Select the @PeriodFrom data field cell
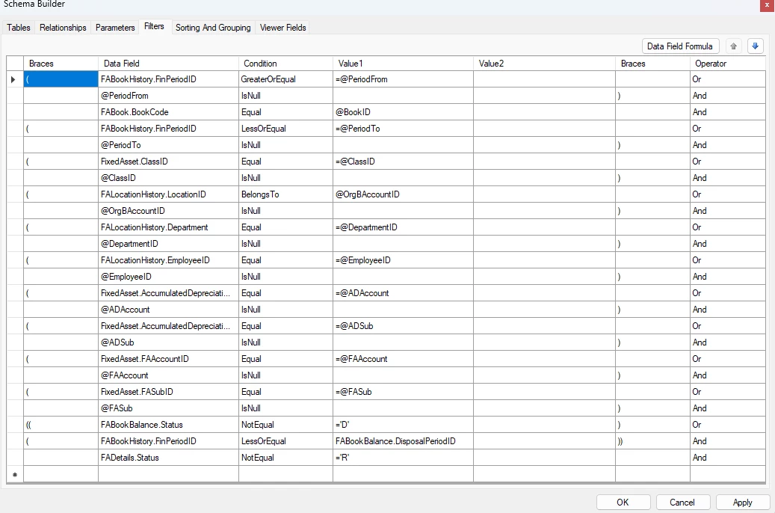This screenshot has height=513, width=775. 168,96
